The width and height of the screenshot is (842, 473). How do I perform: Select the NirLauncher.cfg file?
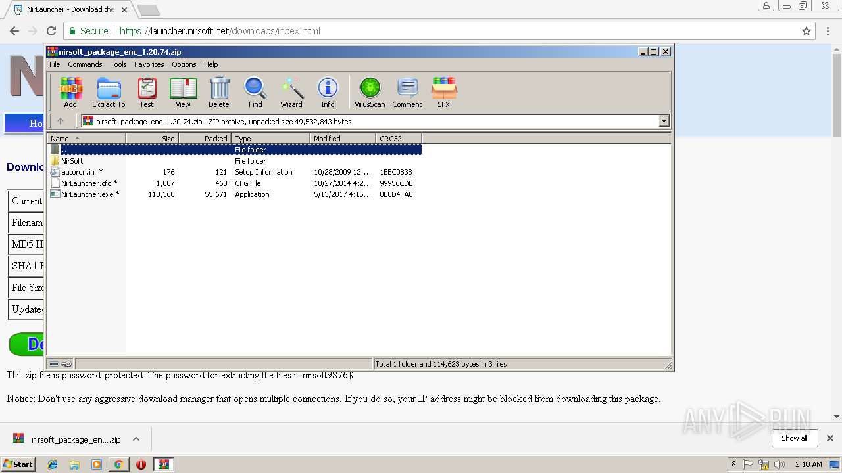pos(235,183)
